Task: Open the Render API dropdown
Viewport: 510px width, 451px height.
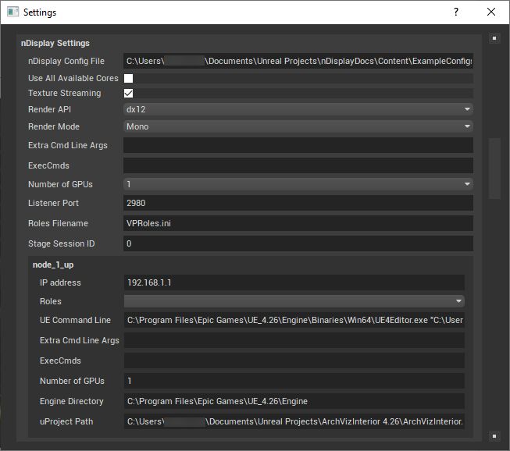Action: 298,110
